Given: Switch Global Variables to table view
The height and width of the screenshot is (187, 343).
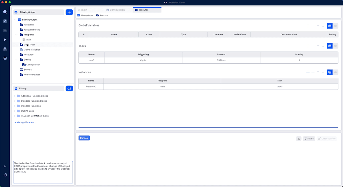Looking at the screenshot, I should 330,26.
